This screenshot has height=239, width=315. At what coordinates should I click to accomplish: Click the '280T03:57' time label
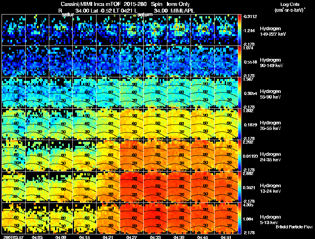[13, 237]
